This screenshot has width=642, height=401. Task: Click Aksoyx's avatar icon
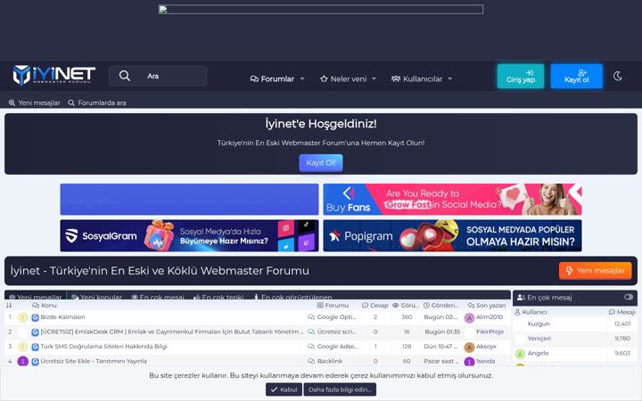point(469,348)
